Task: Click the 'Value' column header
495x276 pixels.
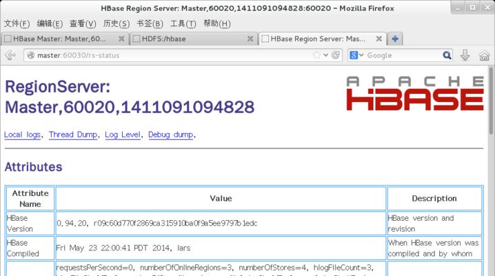Action: tap(221, 199)
